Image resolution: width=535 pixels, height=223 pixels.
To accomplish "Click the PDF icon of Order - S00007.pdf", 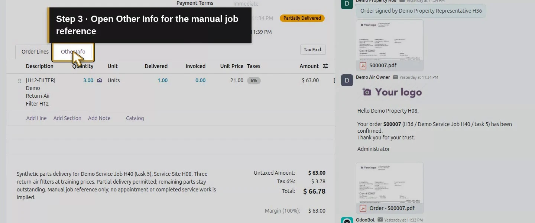I will click(x=363, y=208).
